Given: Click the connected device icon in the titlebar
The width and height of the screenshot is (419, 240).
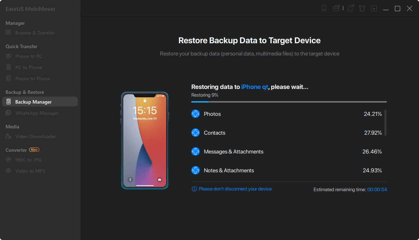Looking at the screenshot, I should (324, 8).
